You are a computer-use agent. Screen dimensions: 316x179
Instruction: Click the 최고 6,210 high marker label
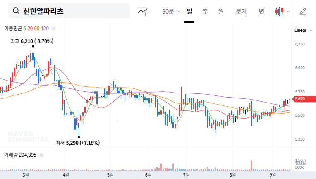click(32, 41)
